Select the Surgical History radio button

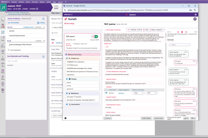pos(105,97)
